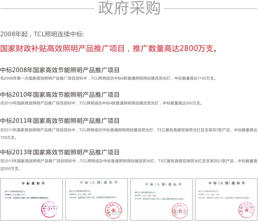258x221 pixels.
Task: Click the text 700万支。
Action: (x=9, y=137)
